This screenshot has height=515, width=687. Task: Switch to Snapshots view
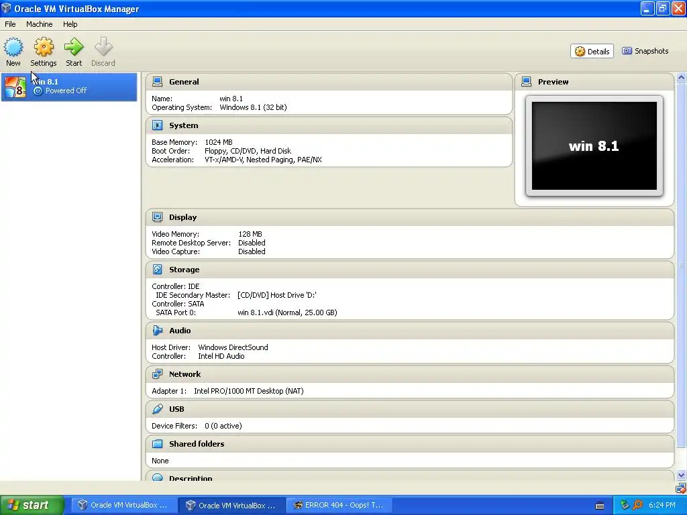click(645, 51)
